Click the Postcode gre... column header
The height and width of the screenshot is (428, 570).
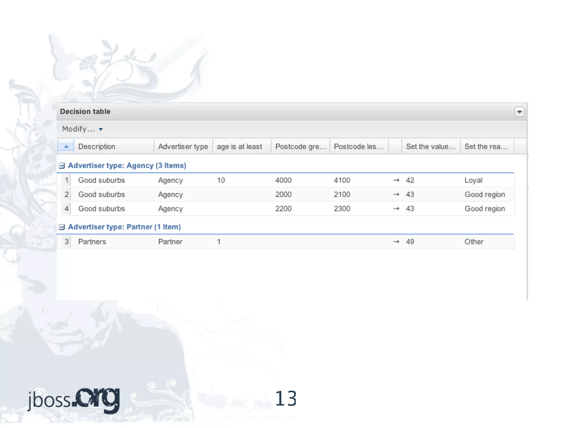(x=300, y=147)
